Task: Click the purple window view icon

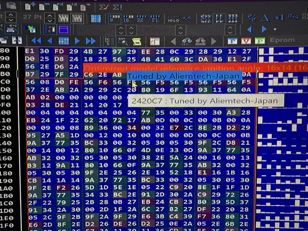Action: (64, 30)
